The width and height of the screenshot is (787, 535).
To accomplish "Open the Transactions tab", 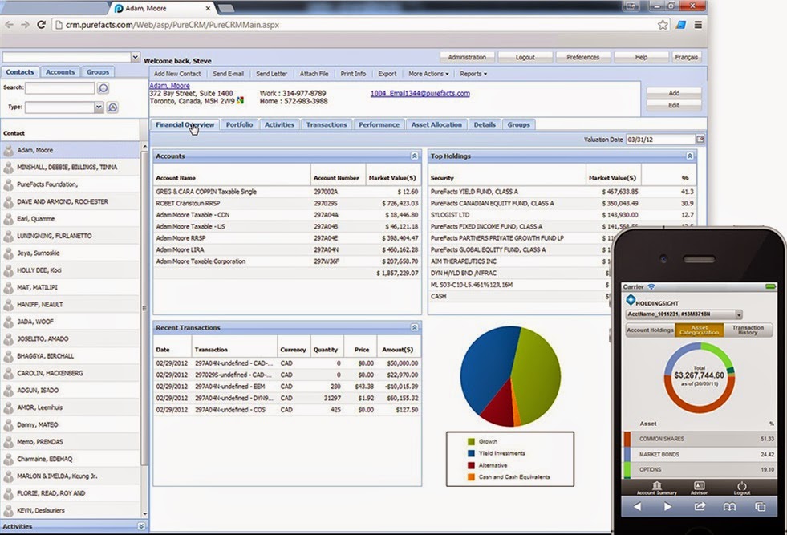I will pyautogui.click(x=327, y=124).
